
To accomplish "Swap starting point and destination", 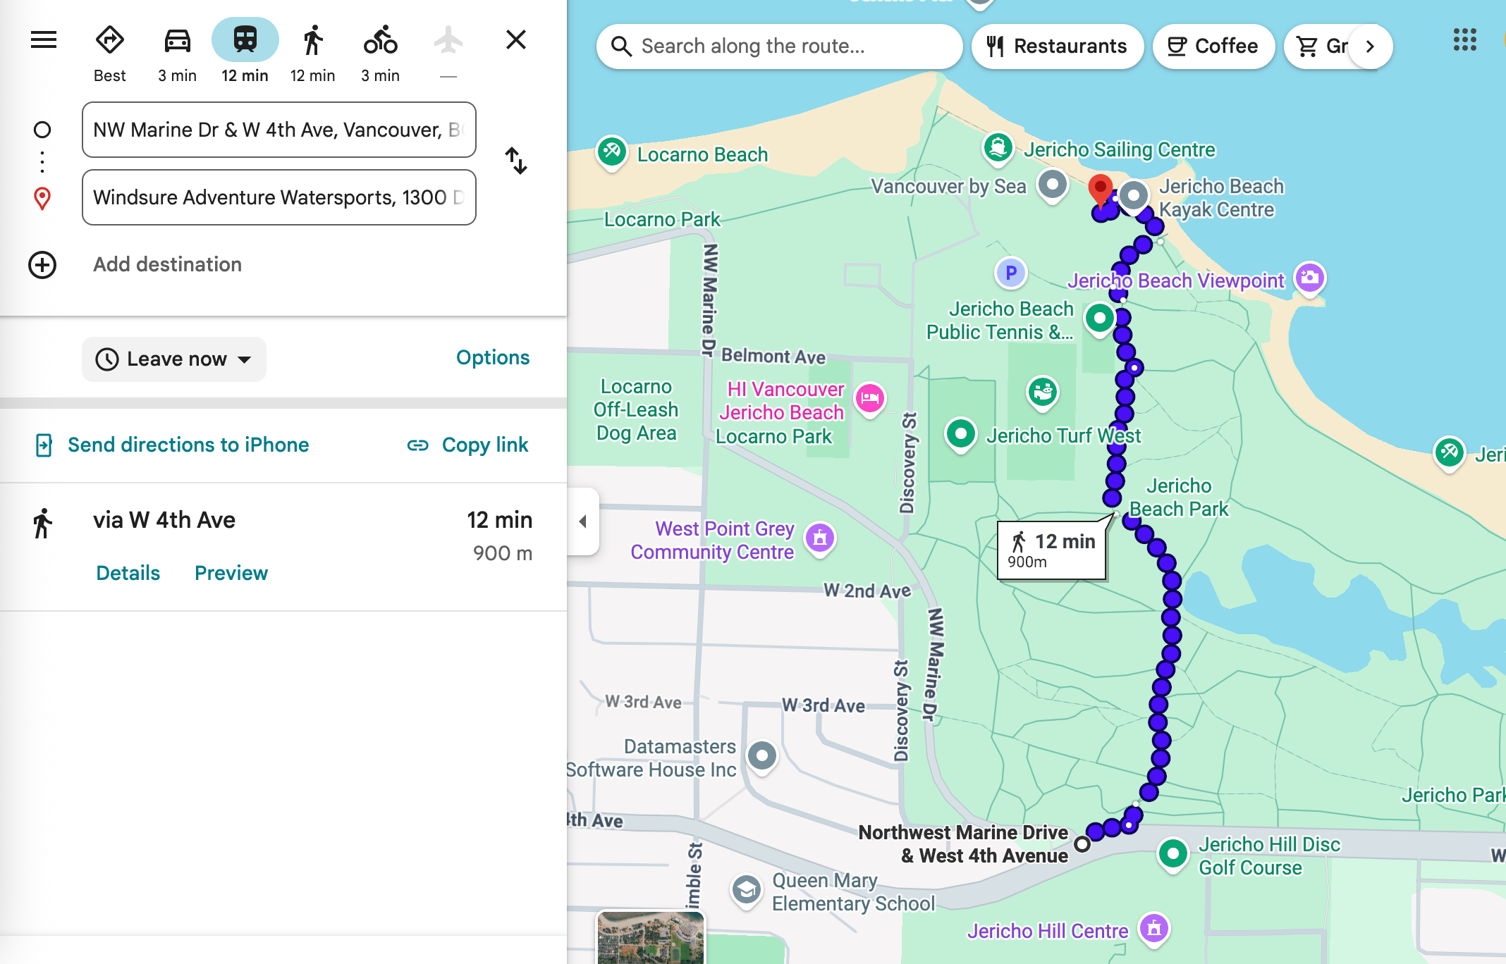I will 516,161.
